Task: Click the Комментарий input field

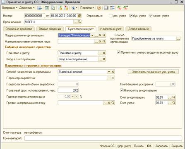Action: tap(103, 138)
